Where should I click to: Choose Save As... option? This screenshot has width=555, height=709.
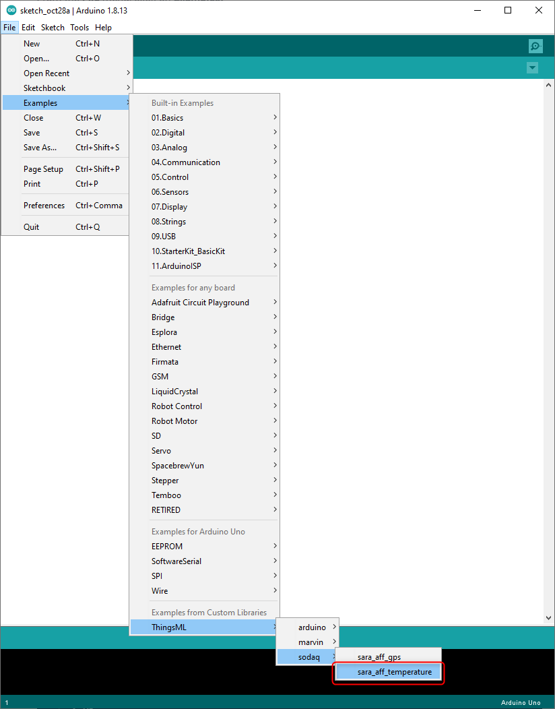coord(67,148)
